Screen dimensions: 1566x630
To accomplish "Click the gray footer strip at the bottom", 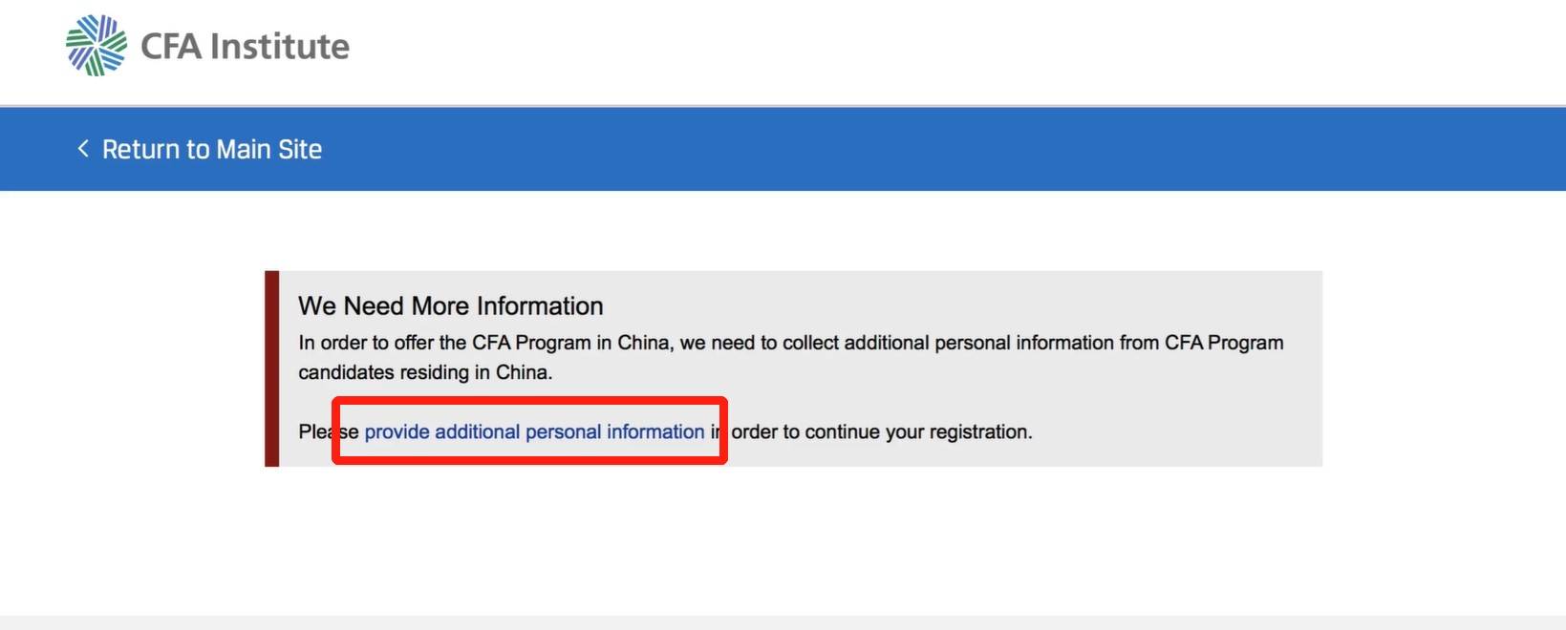I will (783, 622).
